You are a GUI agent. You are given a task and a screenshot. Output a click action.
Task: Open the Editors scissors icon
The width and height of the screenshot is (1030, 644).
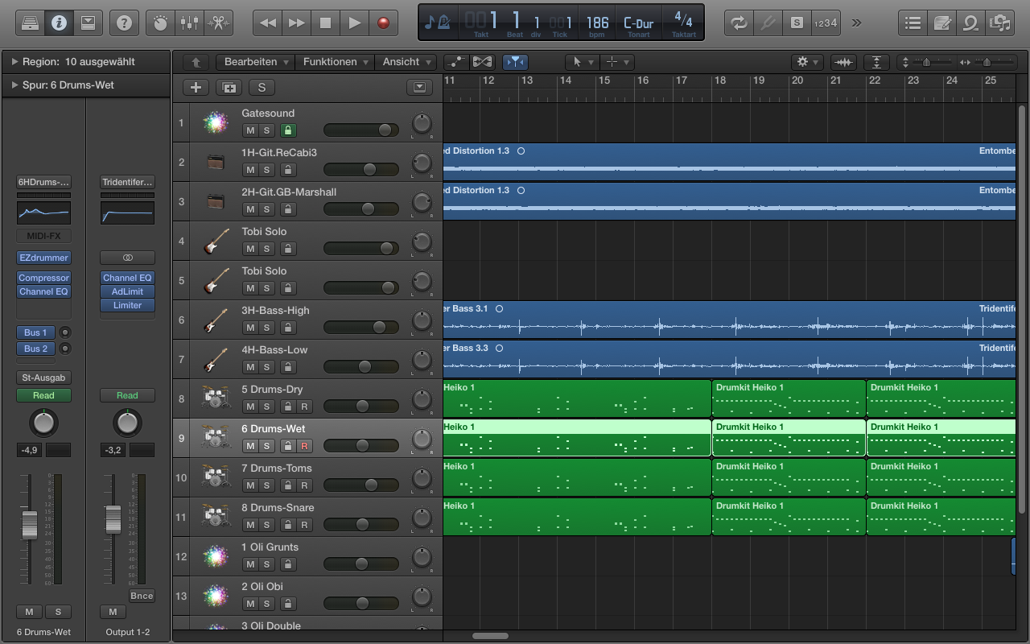pos(218,23)
